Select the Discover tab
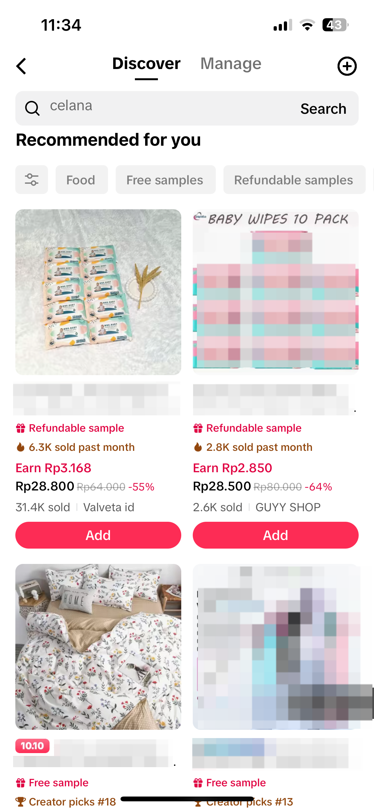Image resolution: width=374 pixels, height=809 pixels. (146, 64)
